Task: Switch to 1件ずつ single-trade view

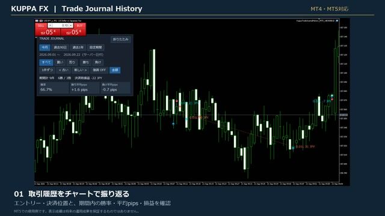Action: 47,70
